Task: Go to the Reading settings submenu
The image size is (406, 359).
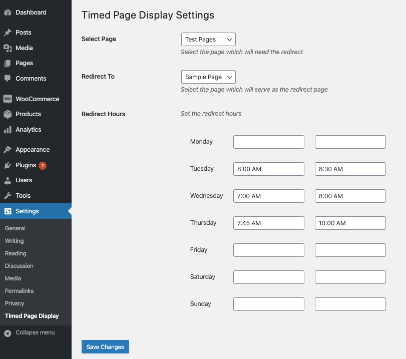Action: pos(16,253)
